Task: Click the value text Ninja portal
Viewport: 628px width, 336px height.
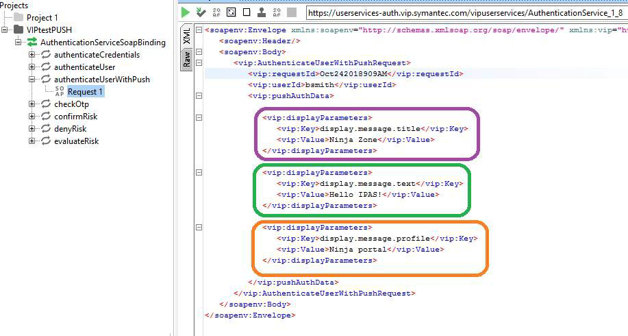Action: 358,250
